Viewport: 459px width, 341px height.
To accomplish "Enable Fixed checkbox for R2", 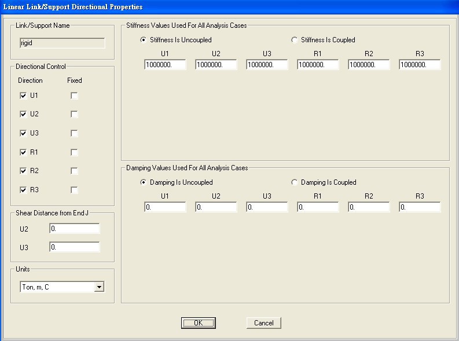I will [74, 171].
